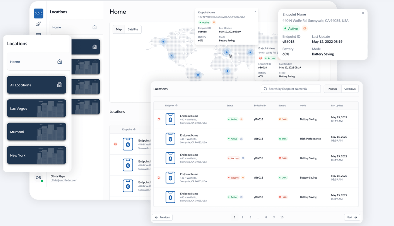Open Las Vegas location card
The image size is (394, 226).
click(36, 108)
